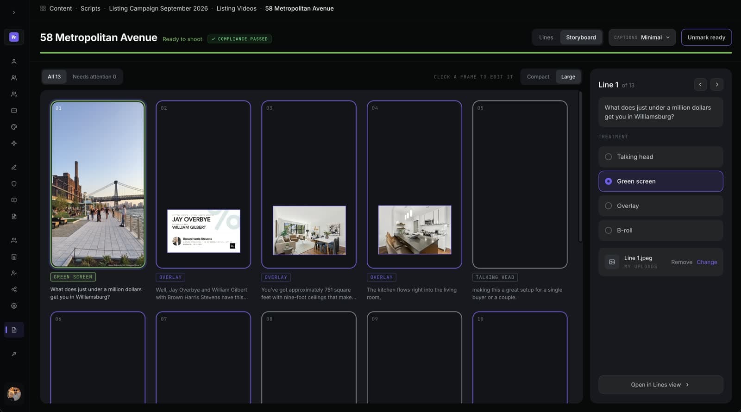Click the 58 Metropolitan Avenue page title

[99, 37]
